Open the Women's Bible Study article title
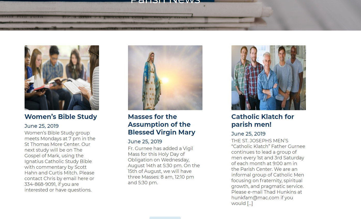This screenshot has width=361, height=219. pyautogui.click(x=61, y=117)
